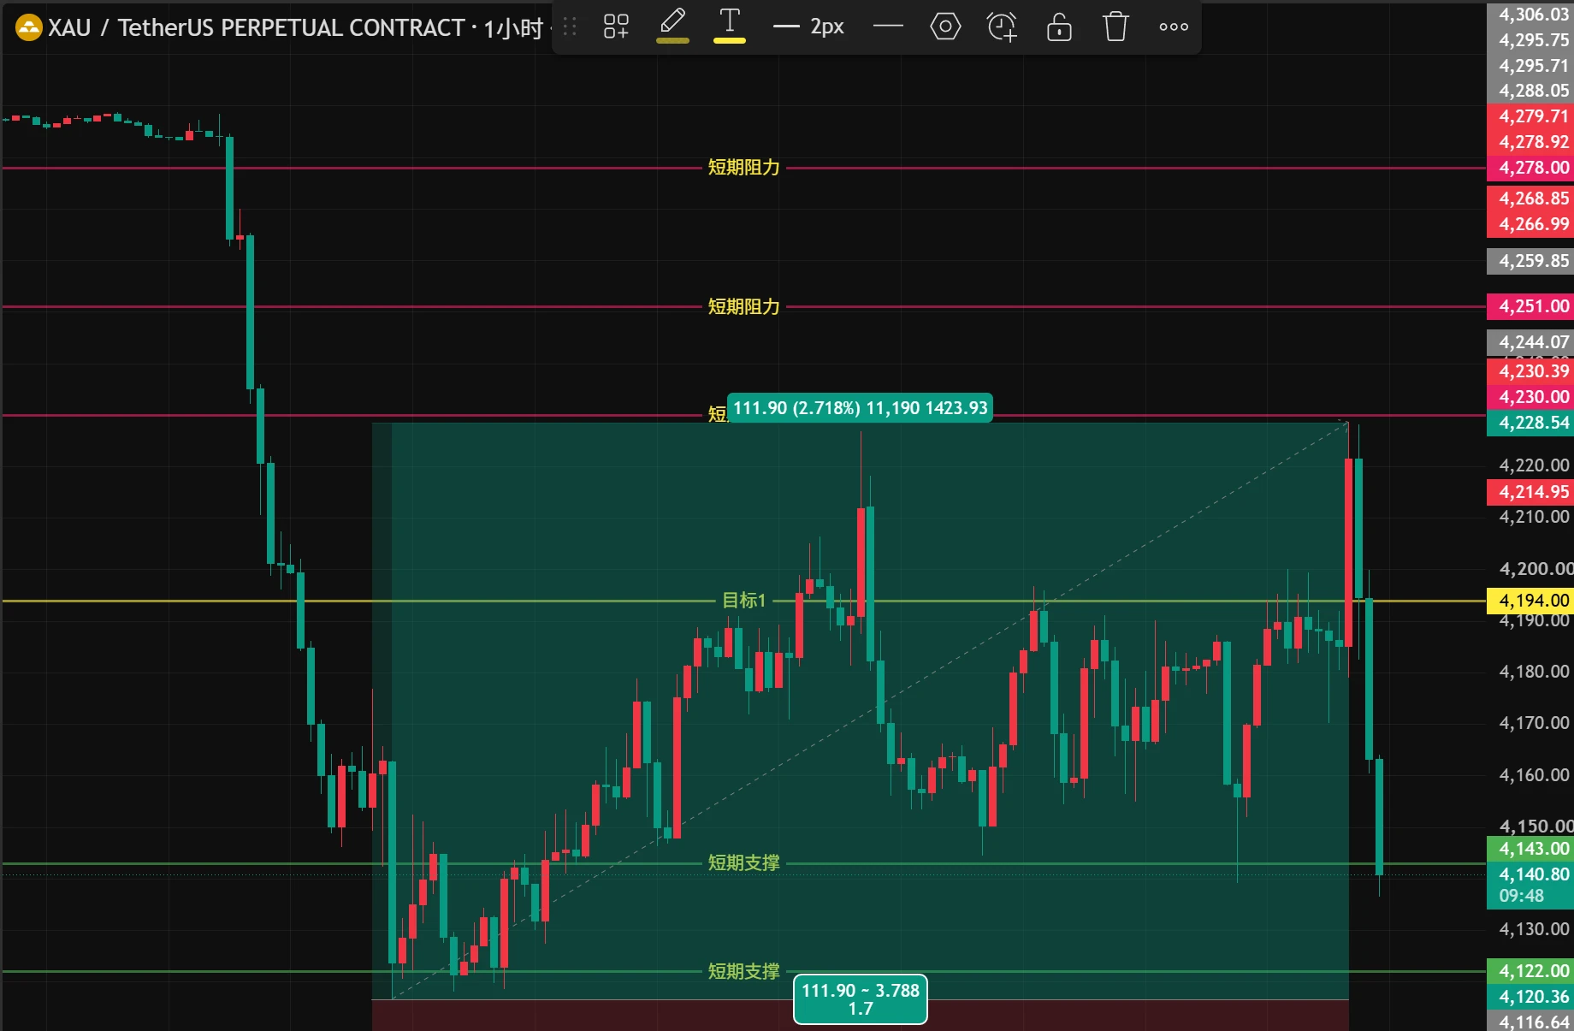
Task: Open more options three-dots icon
Action: point(1174,27)
